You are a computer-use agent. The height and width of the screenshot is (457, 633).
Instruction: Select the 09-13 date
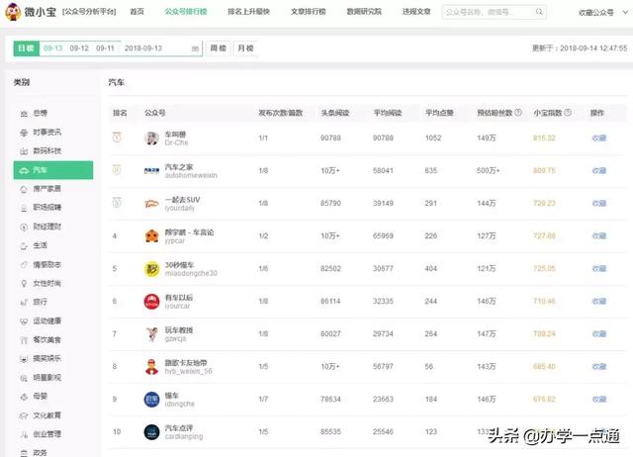[x=52, y=48]
